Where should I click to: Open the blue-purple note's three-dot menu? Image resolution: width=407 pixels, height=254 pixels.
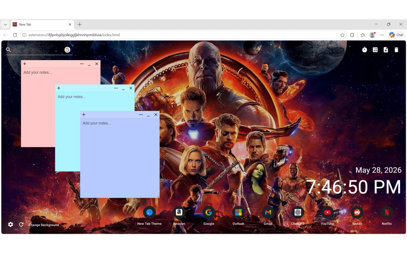tap(141, 114)
